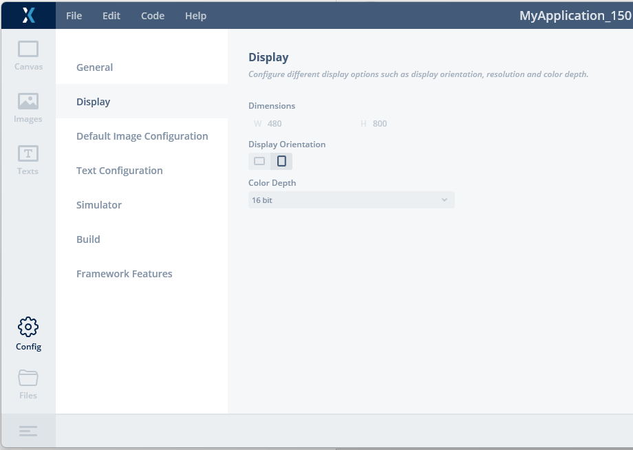
Task: Open the Color Depth dropdown
Action: 351,200
